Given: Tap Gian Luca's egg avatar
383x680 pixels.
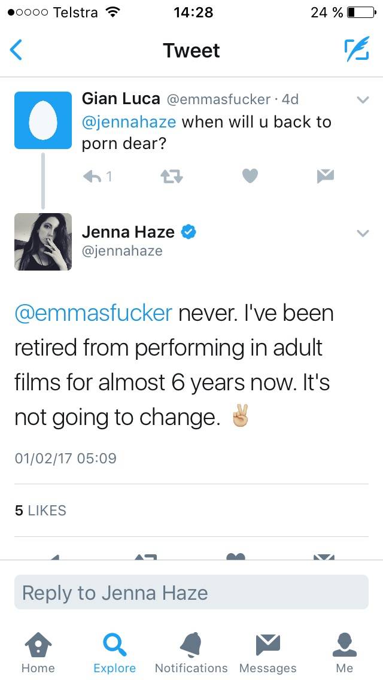Looking at the screenshot, I should 42,120.
